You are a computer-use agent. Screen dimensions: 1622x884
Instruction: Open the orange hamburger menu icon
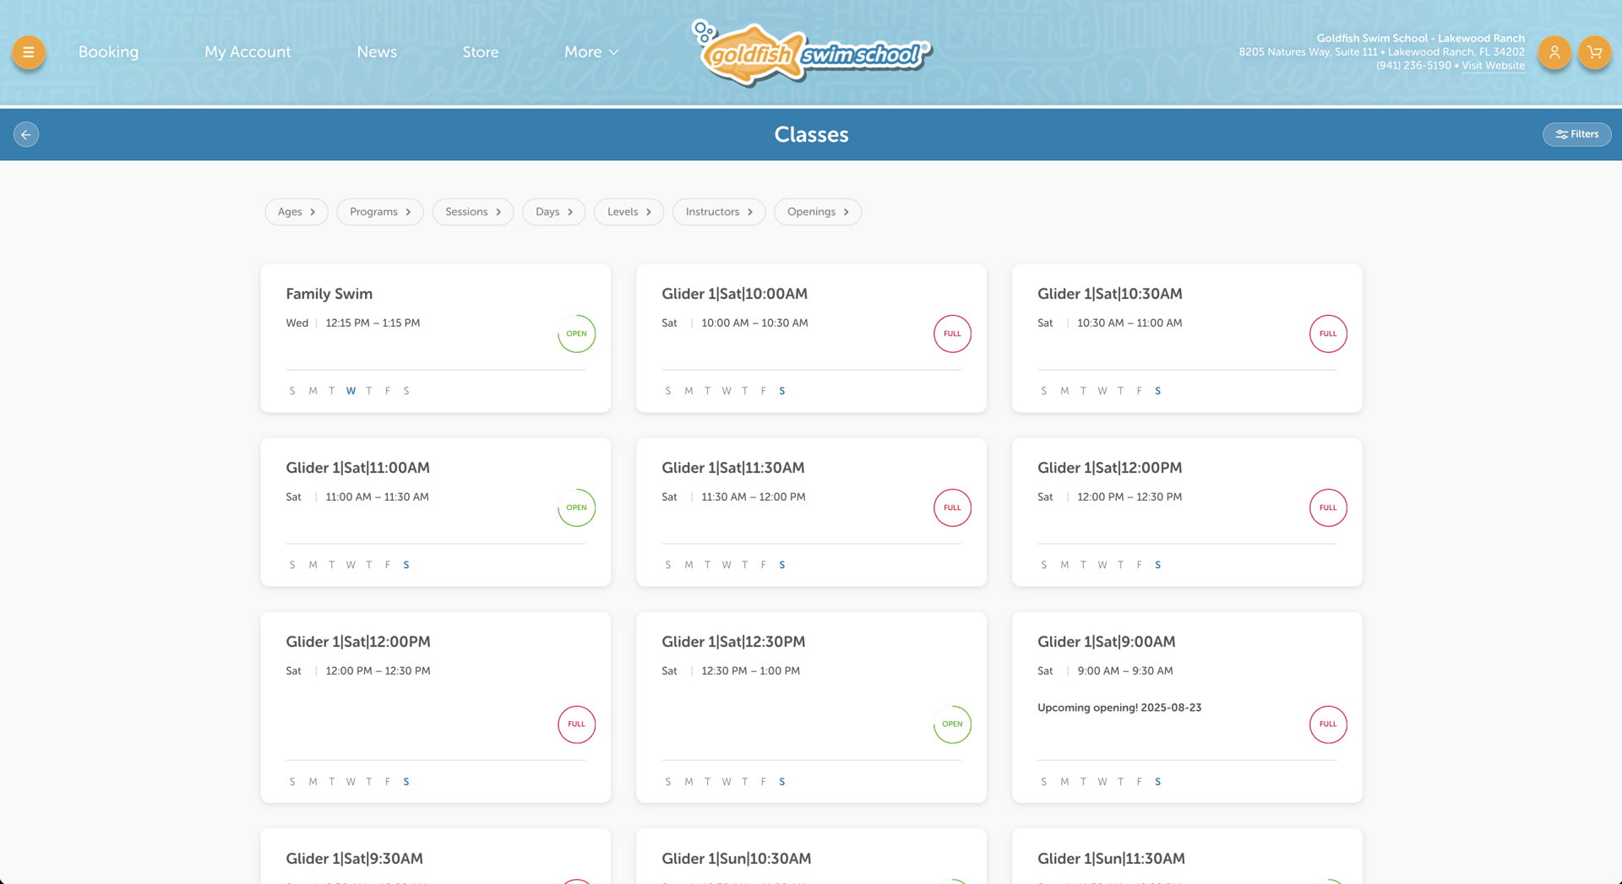coord(29,52)
